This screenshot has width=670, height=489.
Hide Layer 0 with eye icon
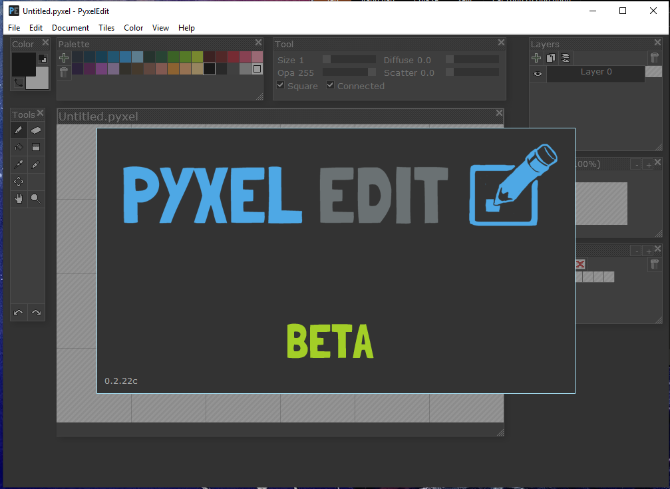pos(538,75)
